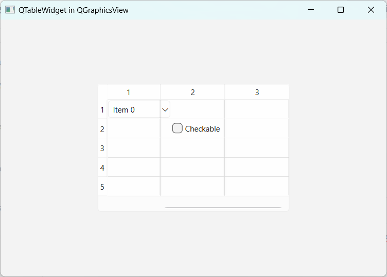
Task: Select row header 1
Action: tap(102, 109)
